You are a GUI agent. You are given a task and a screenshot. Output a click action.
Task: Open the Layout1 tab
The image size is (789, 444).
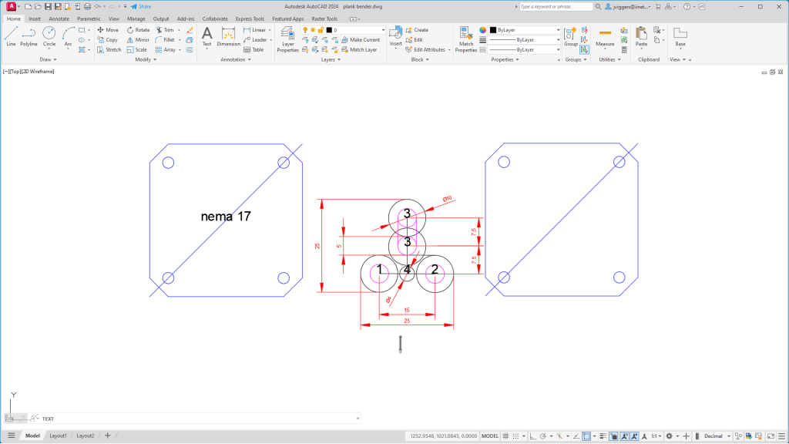click(x=59, y=436)
